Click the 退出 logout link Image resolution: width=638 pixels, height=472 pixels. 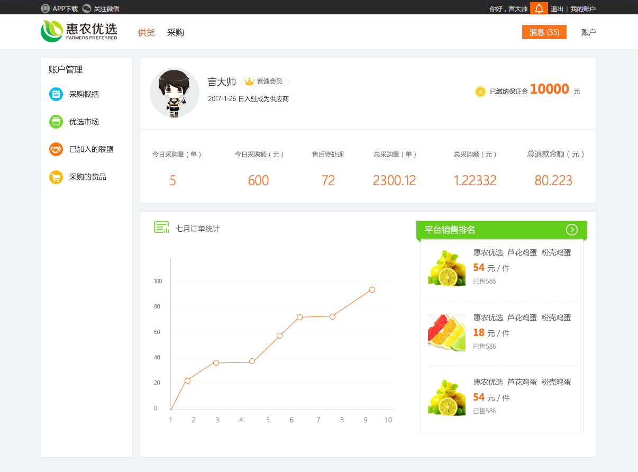557,9
